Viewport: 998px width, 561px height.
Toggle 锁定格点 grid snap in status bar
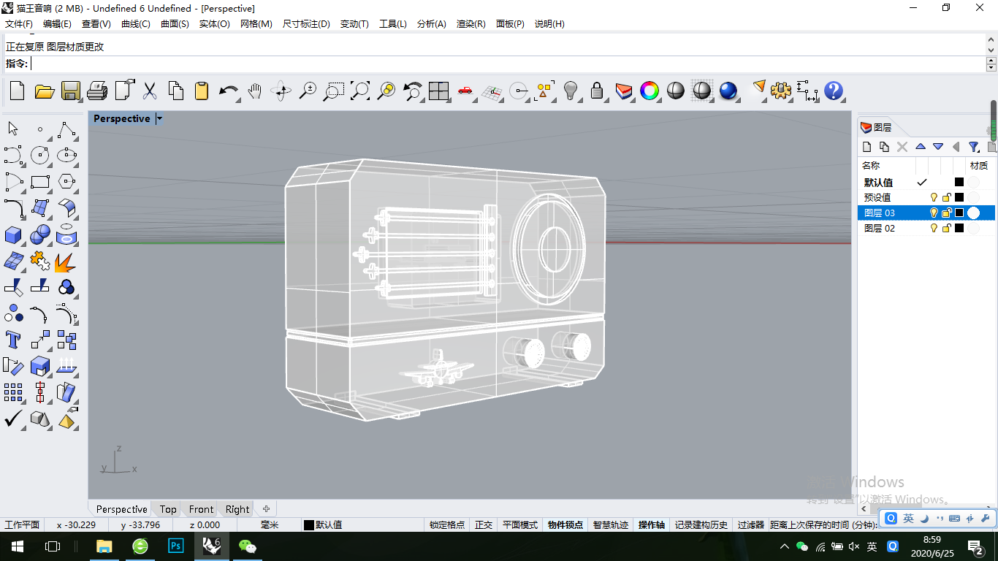pyautogui.click(x=447, y=524)
